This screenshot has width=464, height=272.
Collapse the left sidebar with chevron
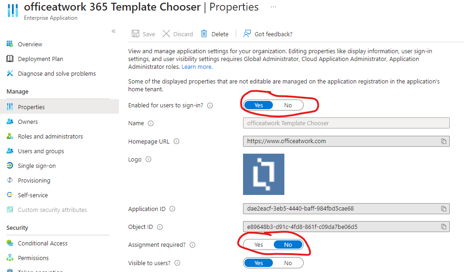[x=113, y=31]
